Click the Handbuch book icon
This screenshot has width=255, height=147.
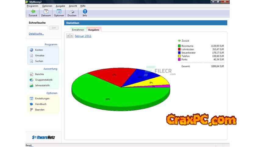click(x=31, y=104)
